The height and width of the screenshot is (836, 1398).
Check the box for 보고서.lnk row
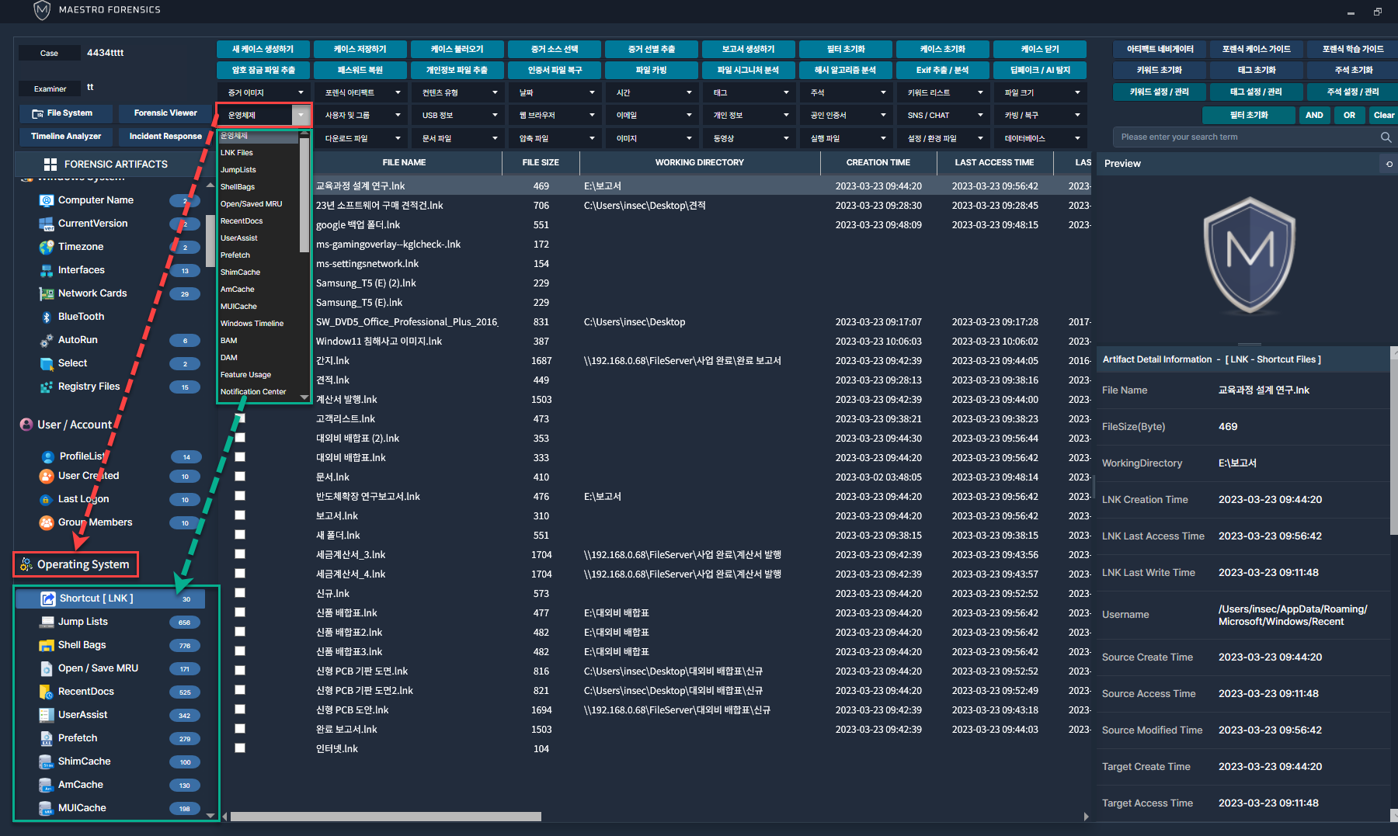click(240, 515)
